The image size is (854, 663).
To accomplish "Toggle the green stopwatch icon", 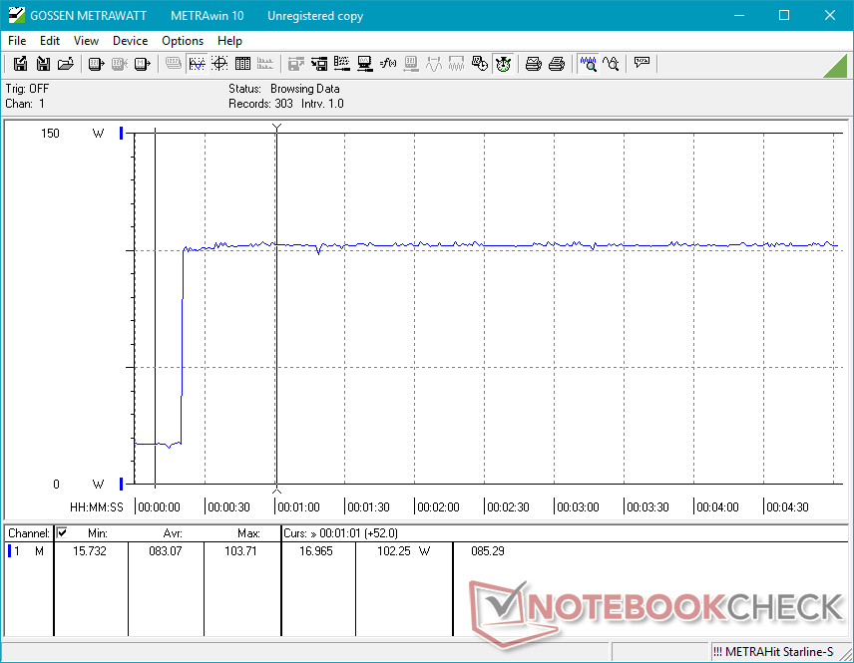I will point(503,64).
